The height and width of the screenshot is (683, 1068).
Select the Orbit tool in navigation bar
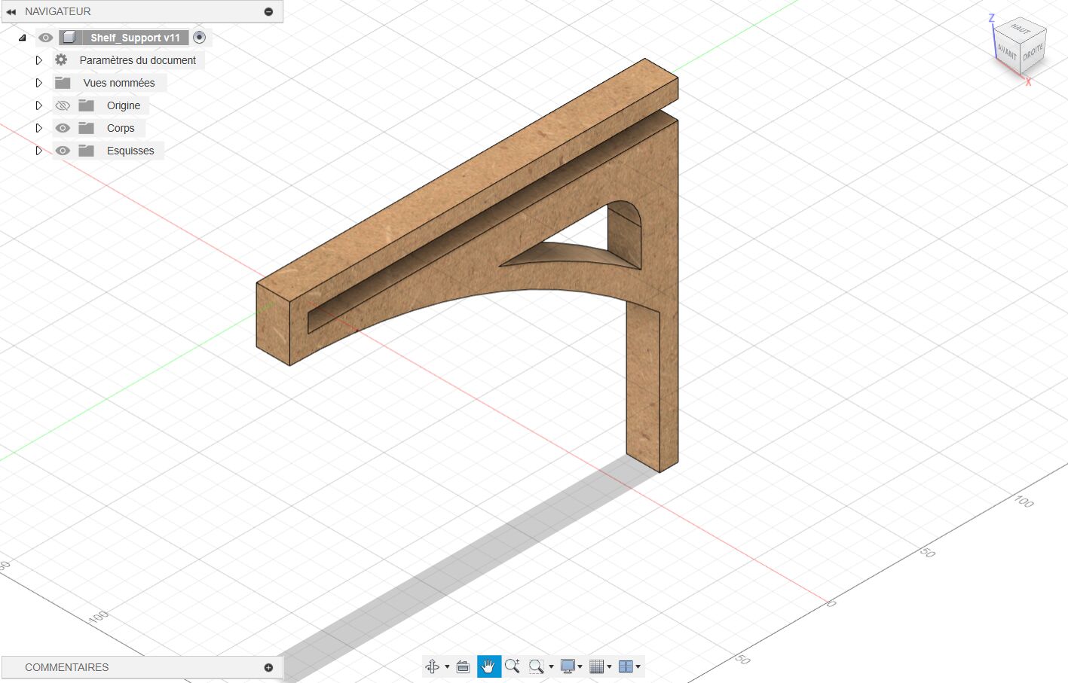point(433,666)
